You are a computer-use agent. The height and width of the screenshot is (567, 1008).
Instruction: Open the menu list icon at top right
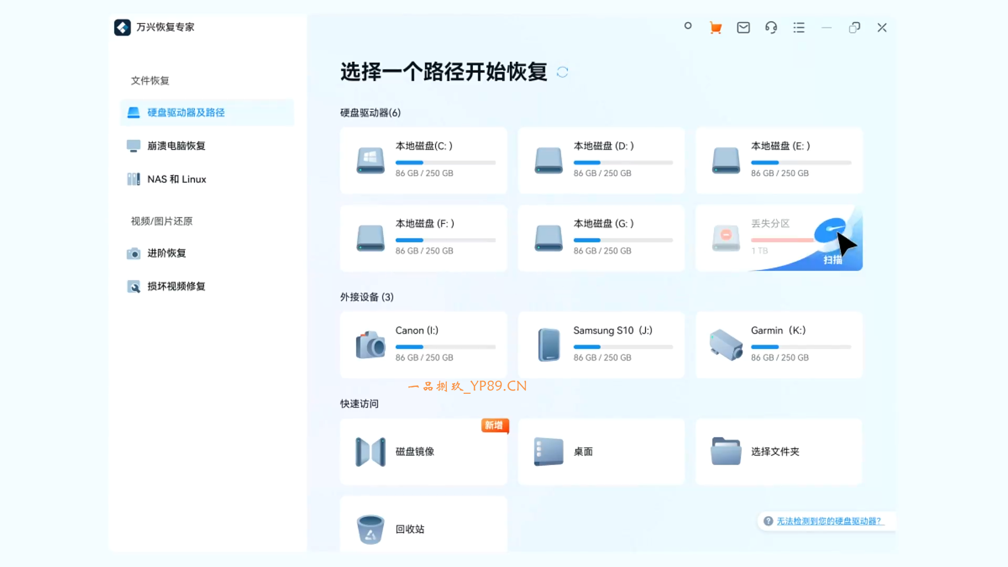pos(799,27)
